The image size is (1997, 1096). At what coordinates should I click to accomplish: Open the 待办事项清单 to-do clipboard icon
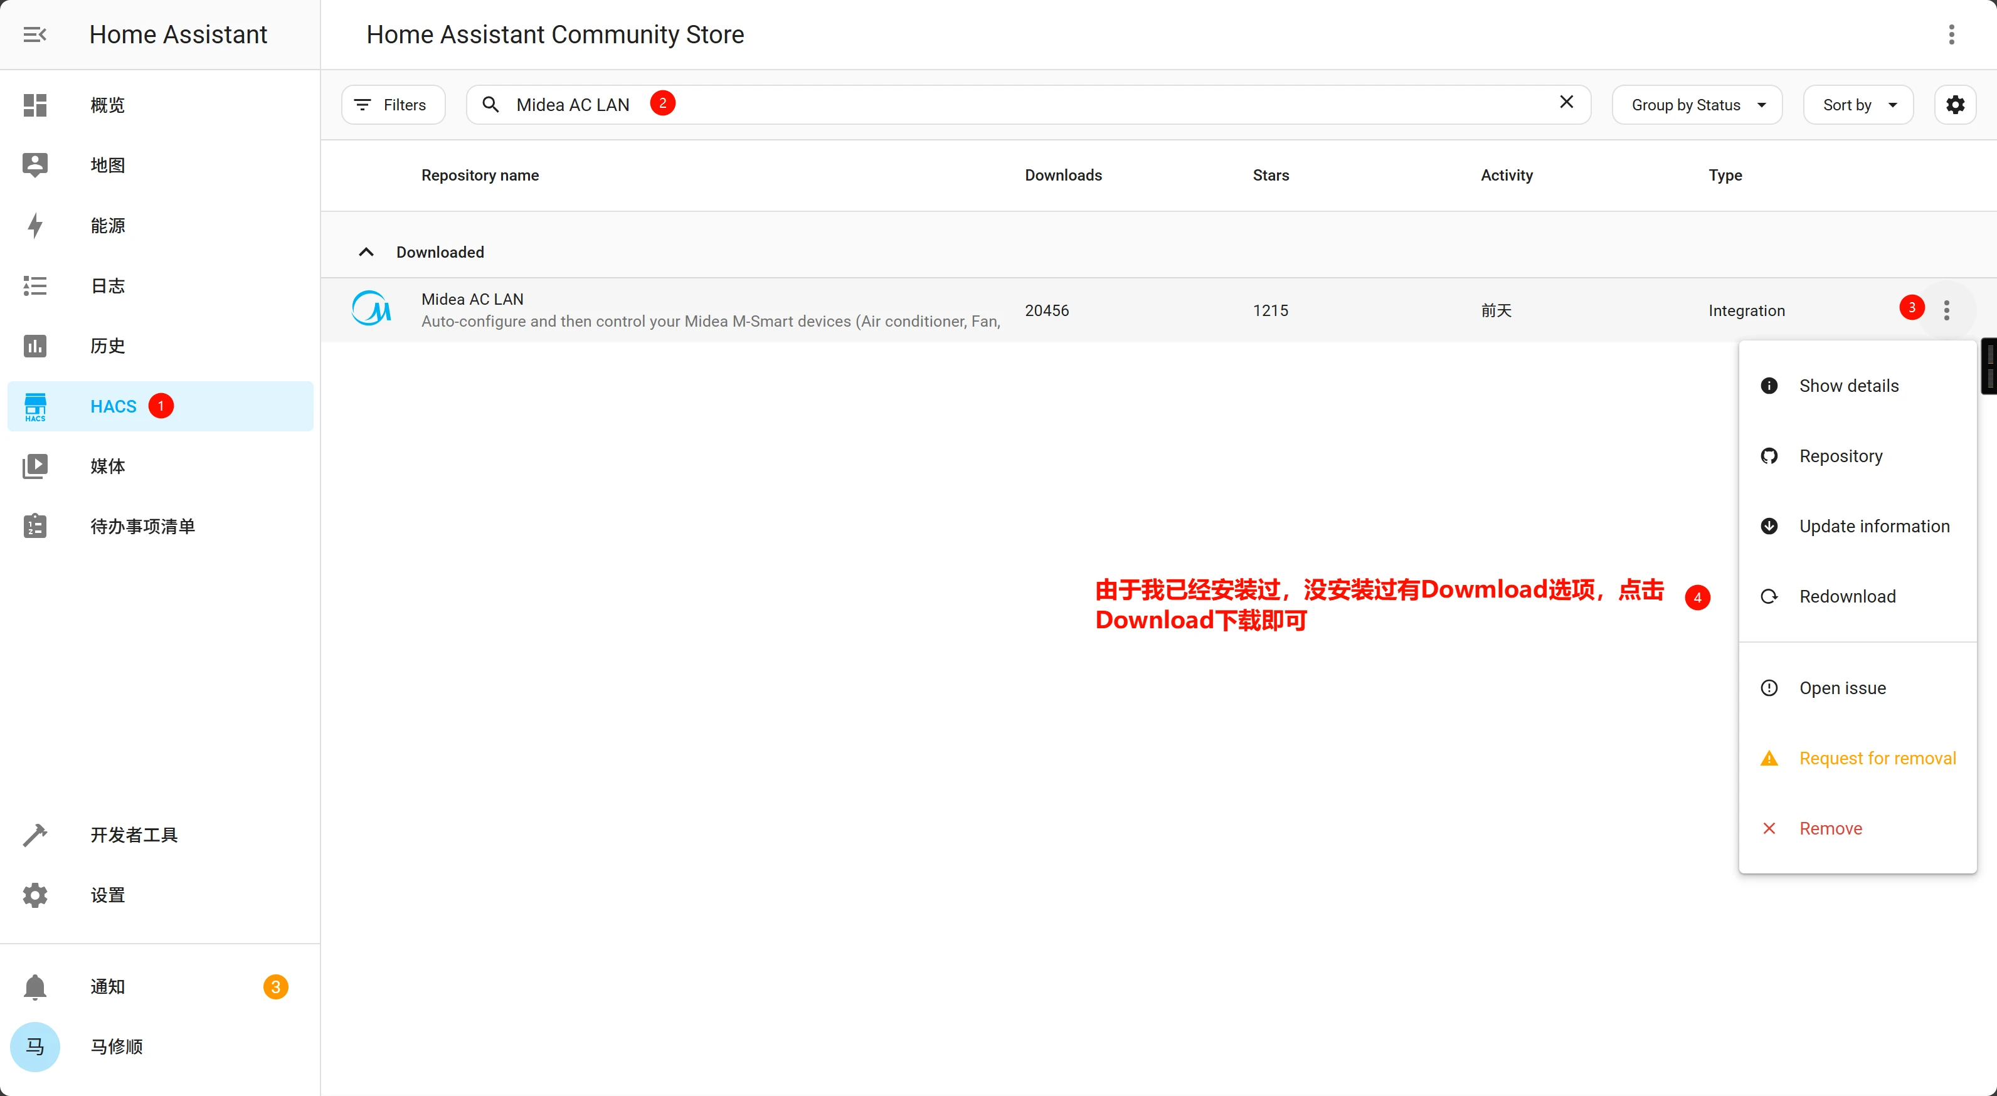tap(35, 526)
